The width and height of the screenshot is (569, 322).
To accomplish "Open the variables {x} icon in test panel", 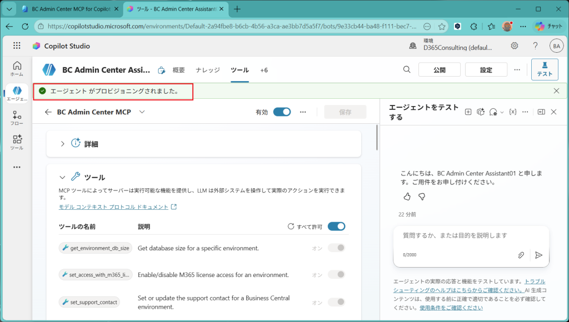I will point(513,112).
